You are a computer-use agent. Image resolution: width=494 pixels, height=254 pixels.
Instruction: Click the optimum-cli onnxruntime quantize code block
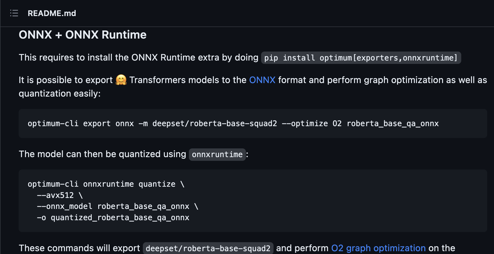(106, 184)
